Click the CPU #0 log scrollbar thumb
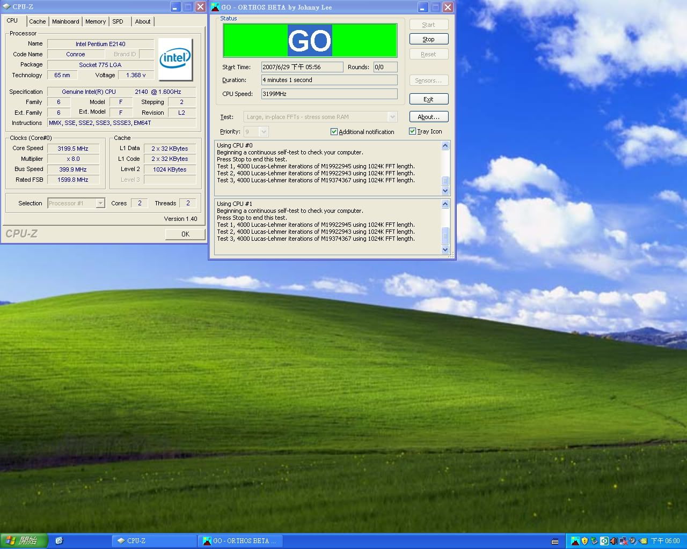The image size is (687, 549). pos(445,181)
